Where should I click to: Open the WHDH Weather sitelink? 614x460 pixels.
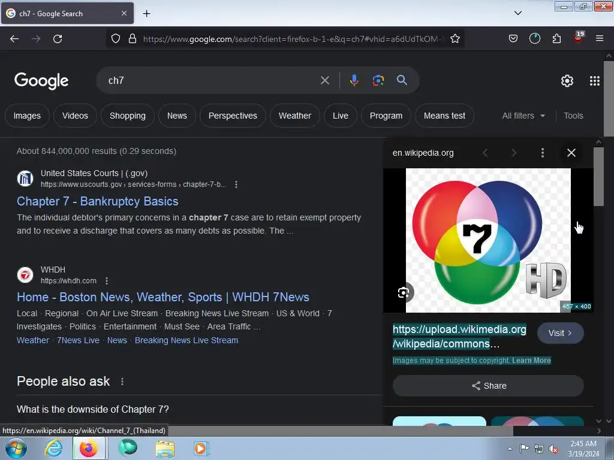click(x=33, y=340)
